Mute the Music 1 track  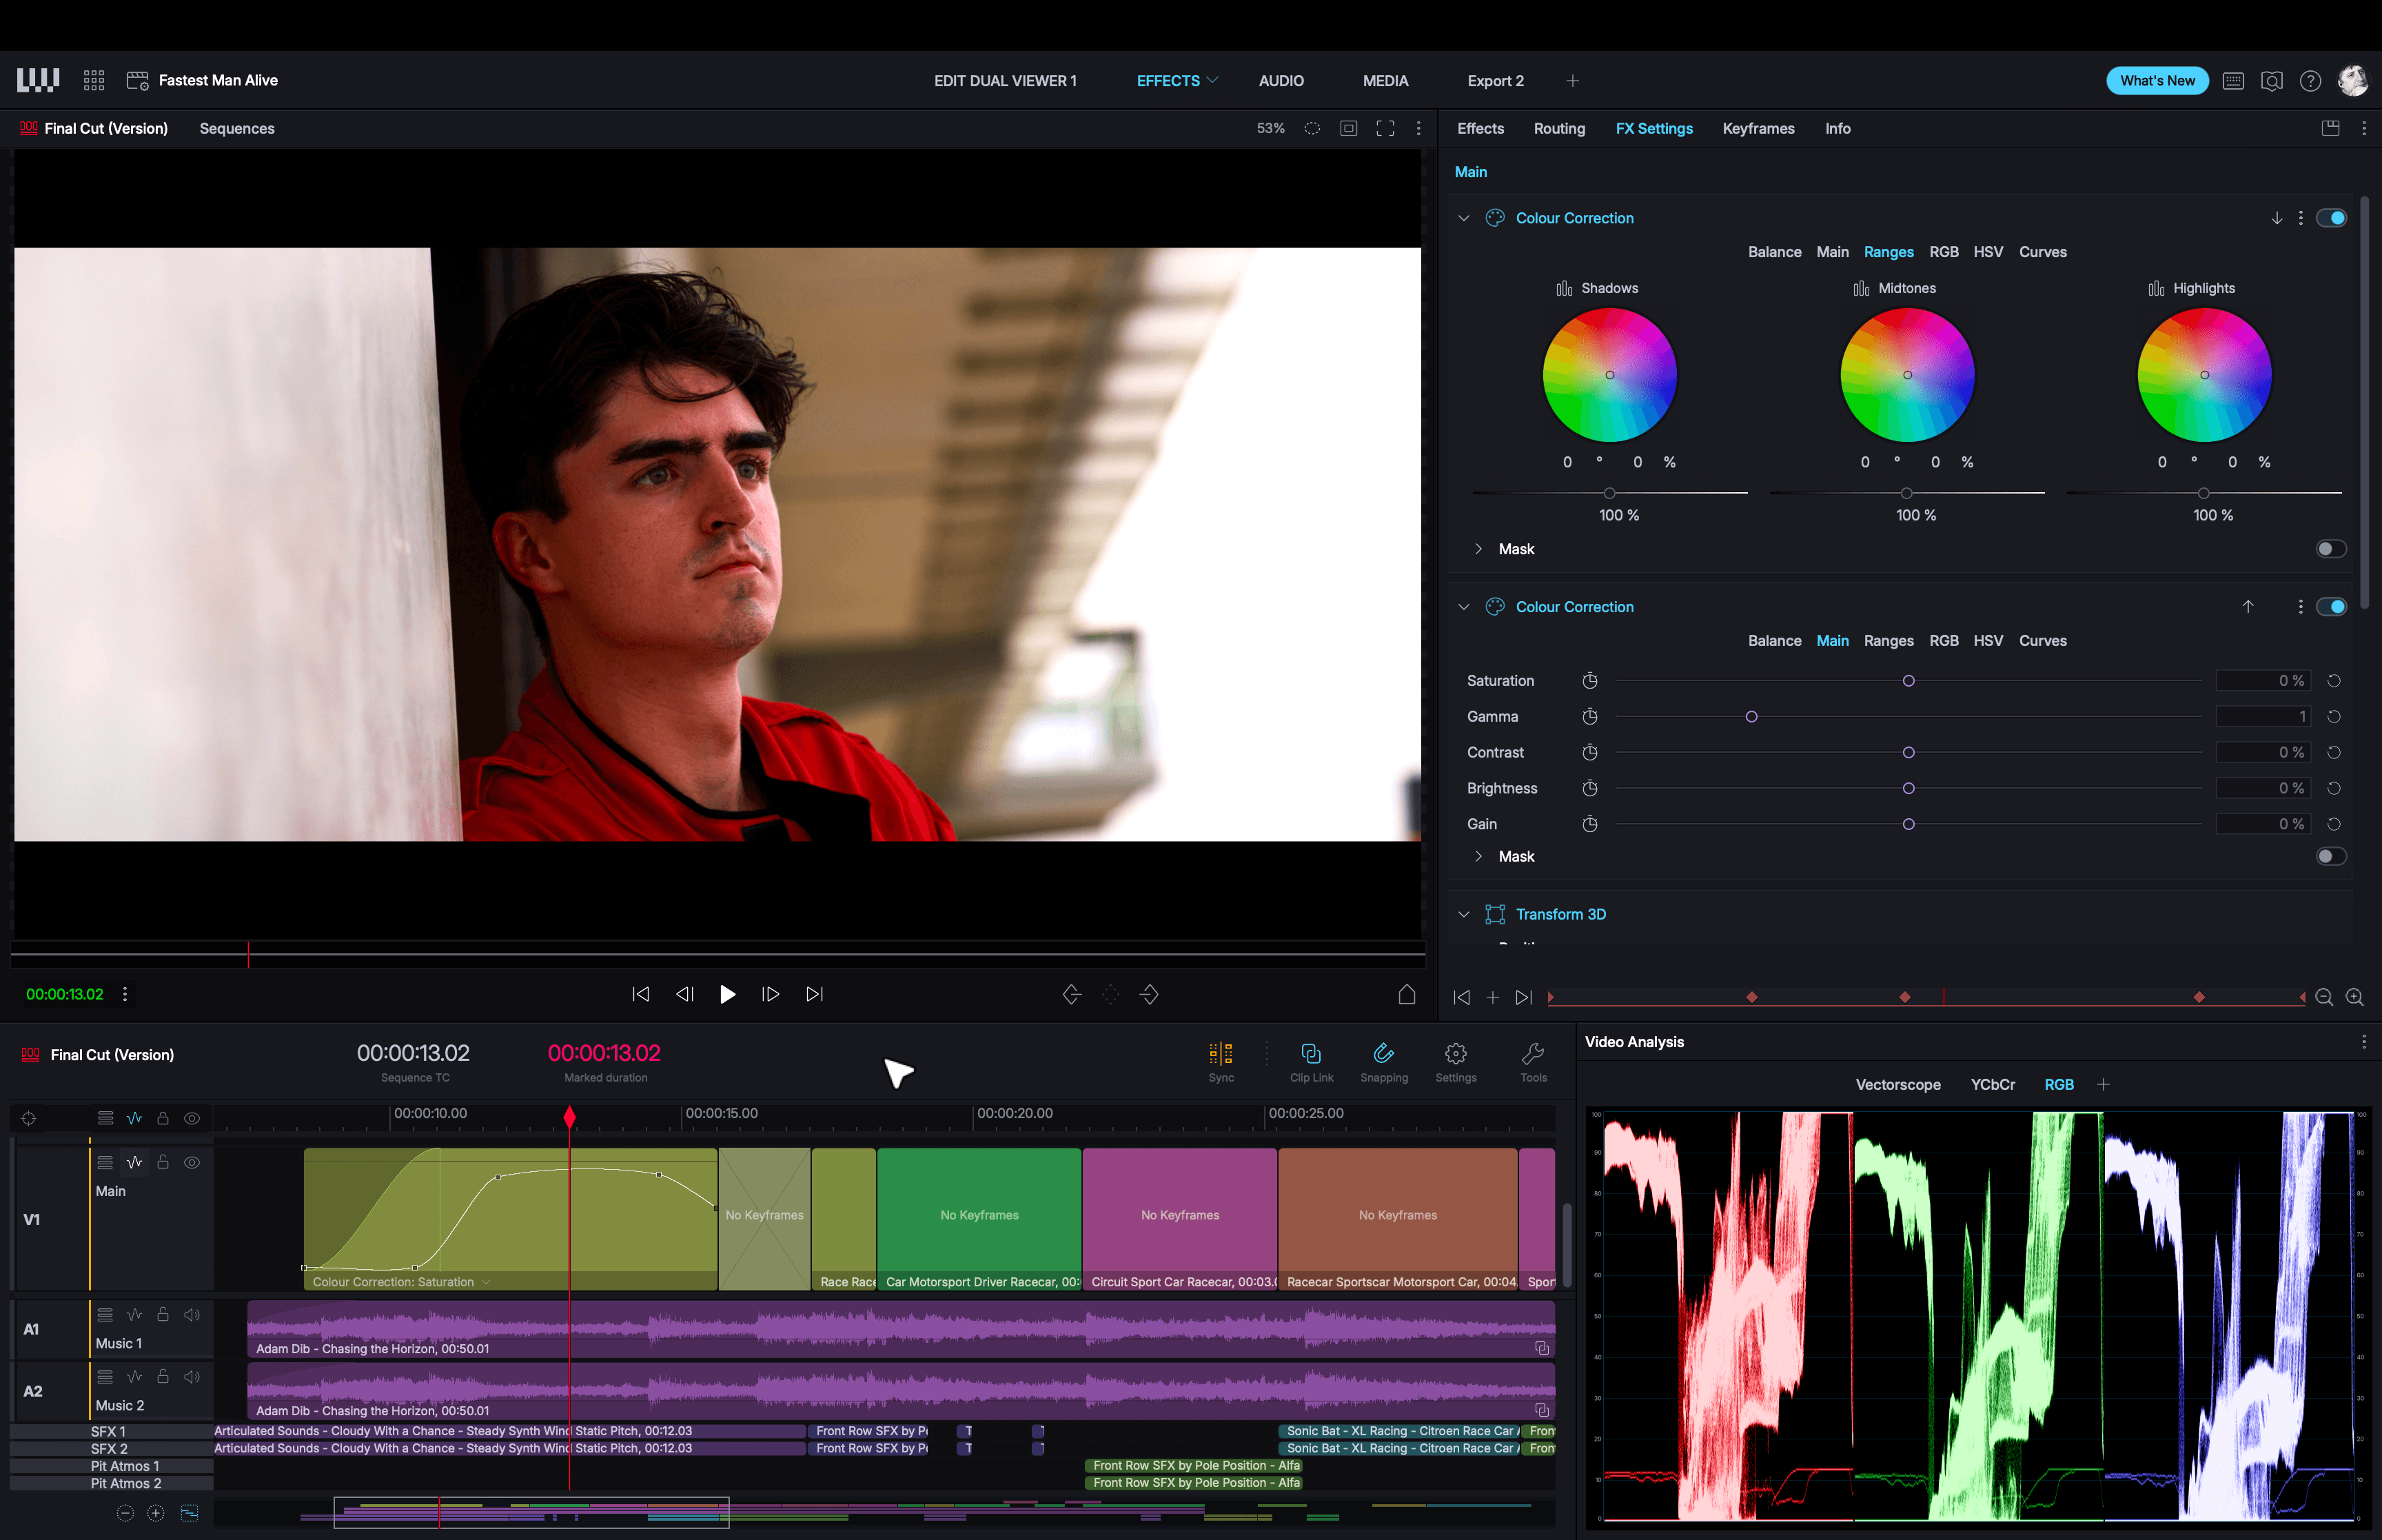192,1315
